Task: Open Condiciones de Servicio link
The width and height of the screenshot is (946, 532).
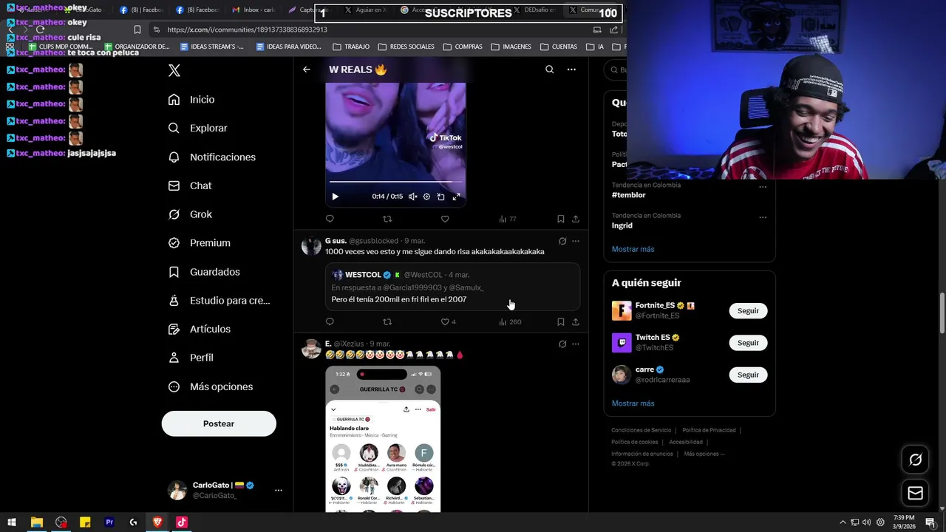Action: coord(642,430)
